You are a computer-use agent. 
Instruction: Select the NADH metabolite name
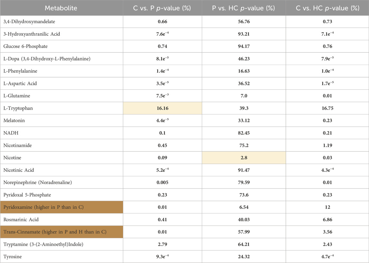pos(11,133)
